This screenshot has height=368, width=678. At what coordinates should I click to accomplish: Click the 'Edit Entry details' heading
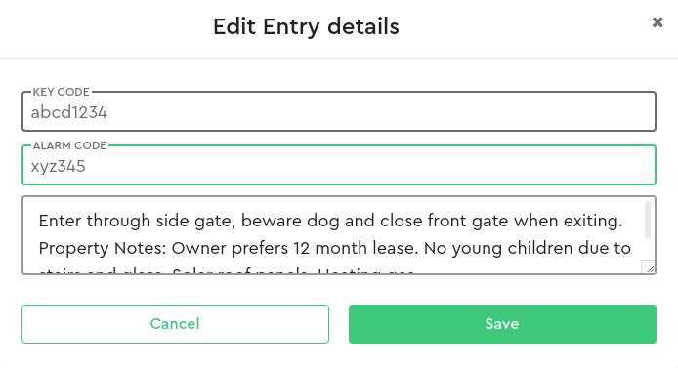[306, 26]
